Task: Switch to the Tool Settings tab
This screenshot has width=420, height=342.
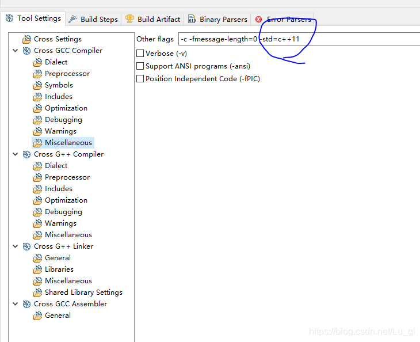Action: (33, 18)
